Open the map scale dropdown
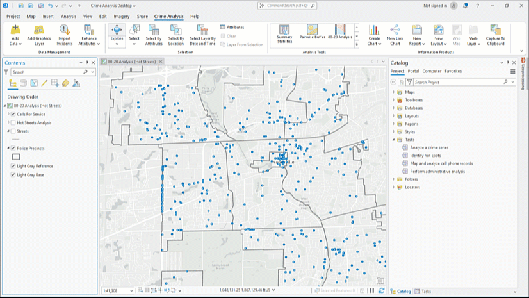Screen dimensions: 529x298 click(x=131, y=290)
